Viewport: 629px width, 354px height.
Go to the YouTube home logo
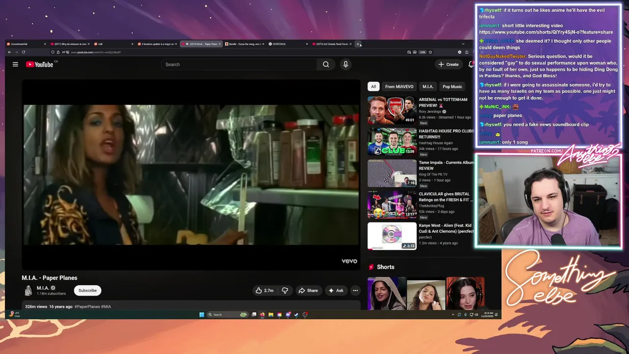(x=39, y=64)
